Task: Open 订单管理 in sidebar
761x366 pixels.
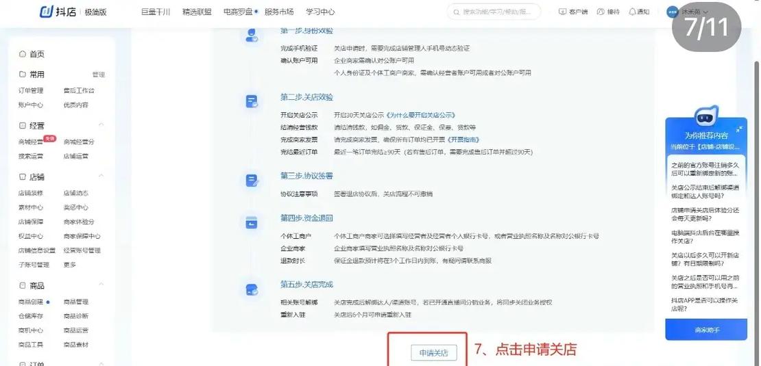Action: 31,90
